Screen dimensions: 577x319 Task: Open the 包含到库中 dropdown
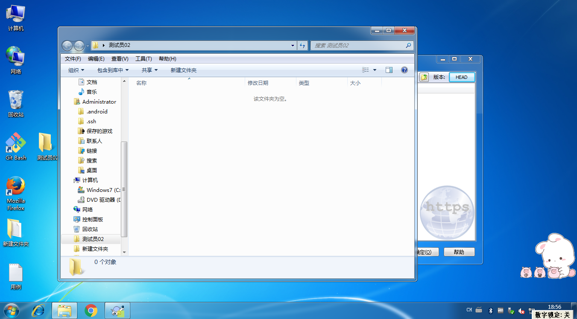pos(113,70)
